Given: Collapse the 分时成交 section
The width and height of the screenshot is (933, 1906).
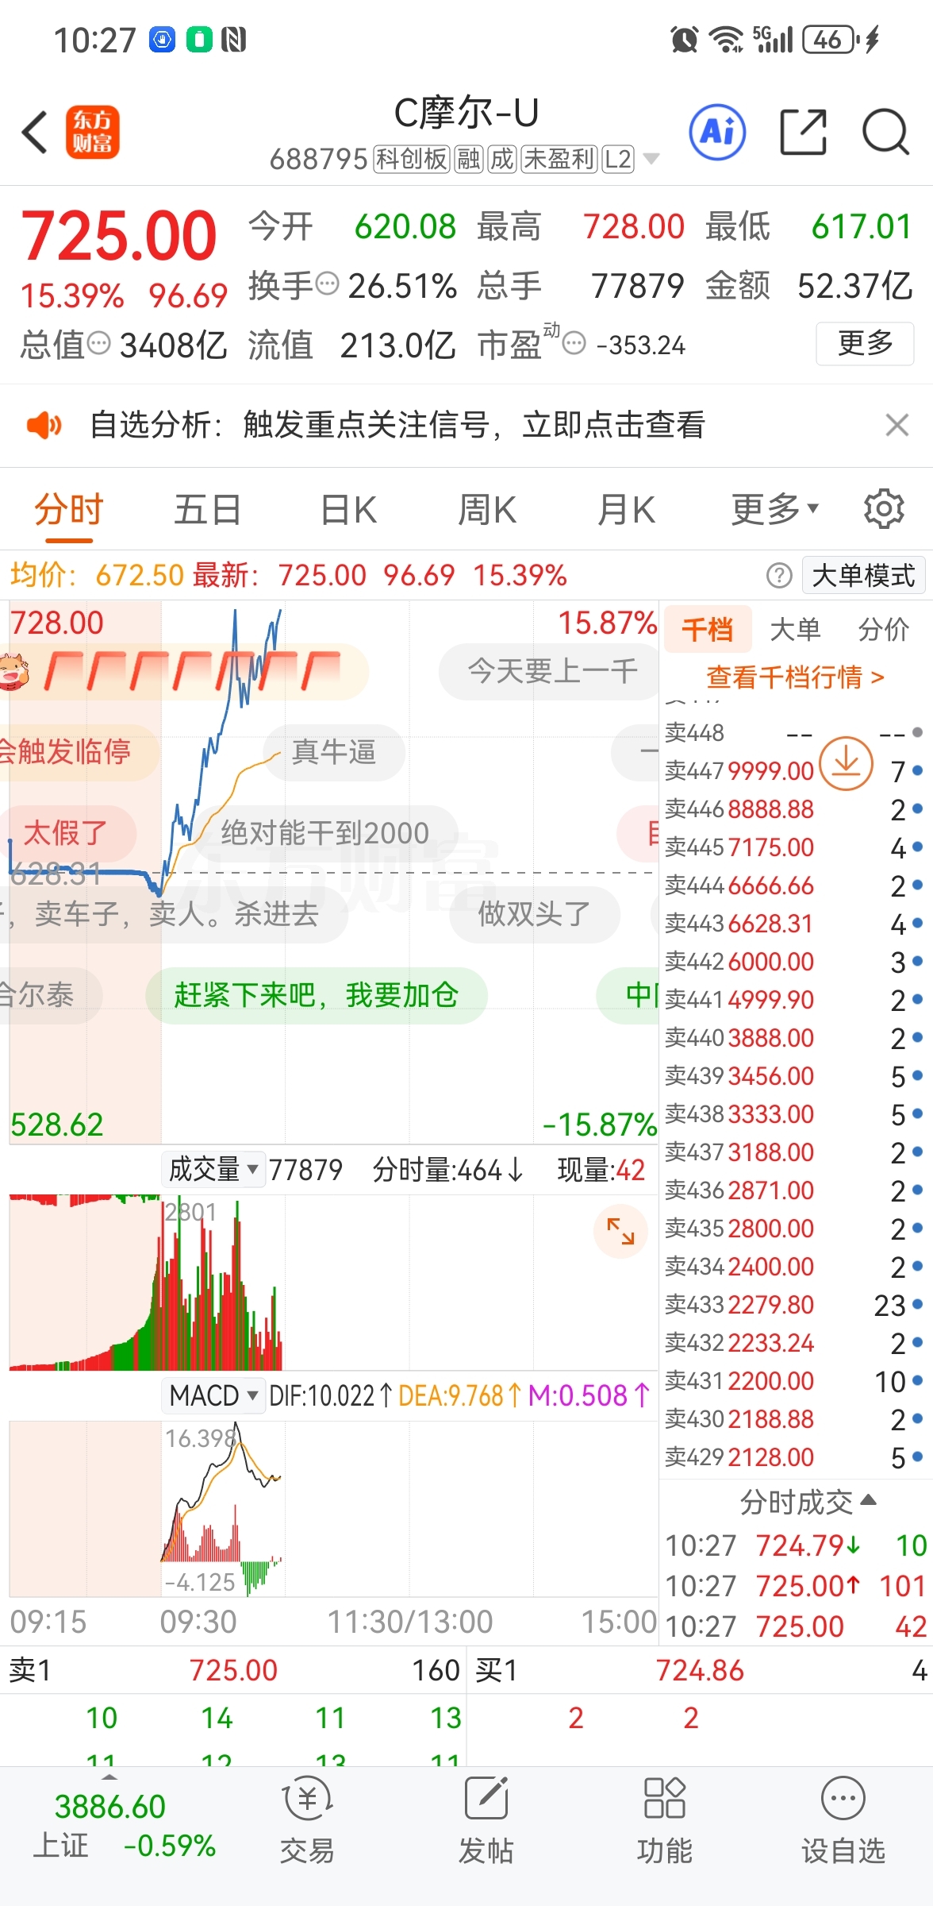Looking at the screenshot, I should point(808,1502).
